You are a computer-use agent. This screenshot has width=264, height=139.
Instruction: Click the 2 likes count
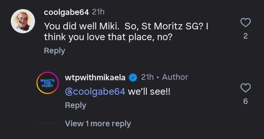pyautogui.click(x=245, y=36)
